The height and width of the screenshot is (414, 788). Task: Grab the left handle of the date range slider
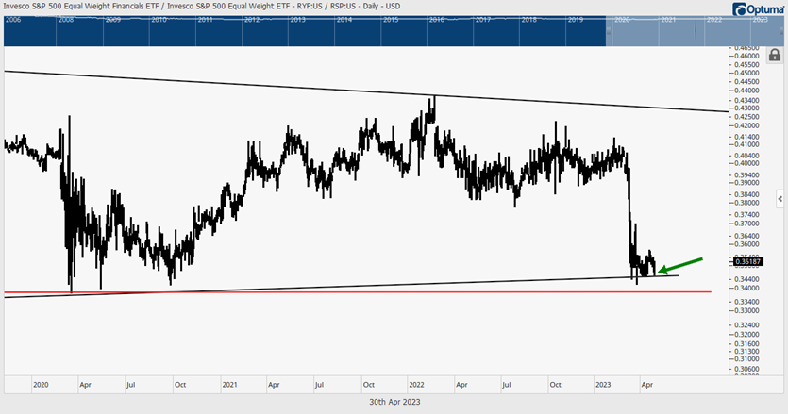click(x=608, y=31)
